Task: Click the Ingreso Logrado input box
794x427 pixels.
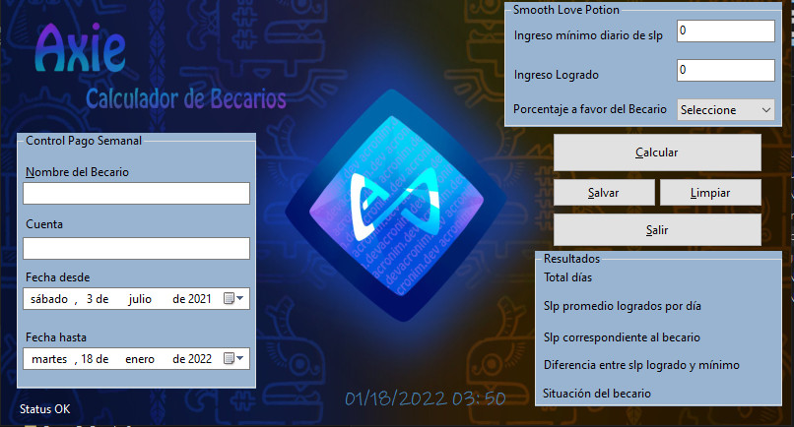Action: 725,71
